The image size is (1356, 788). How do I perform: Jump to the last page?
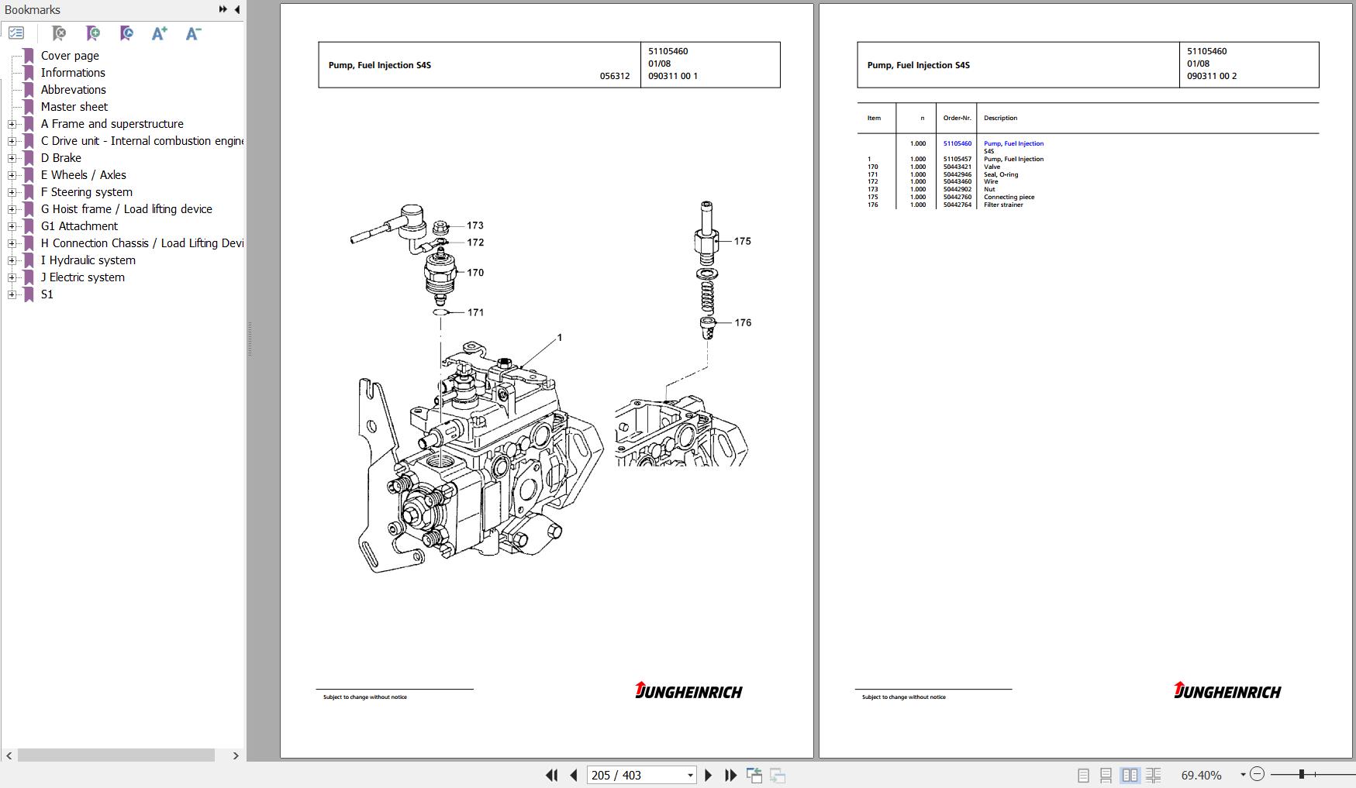[x=730, y=775]
